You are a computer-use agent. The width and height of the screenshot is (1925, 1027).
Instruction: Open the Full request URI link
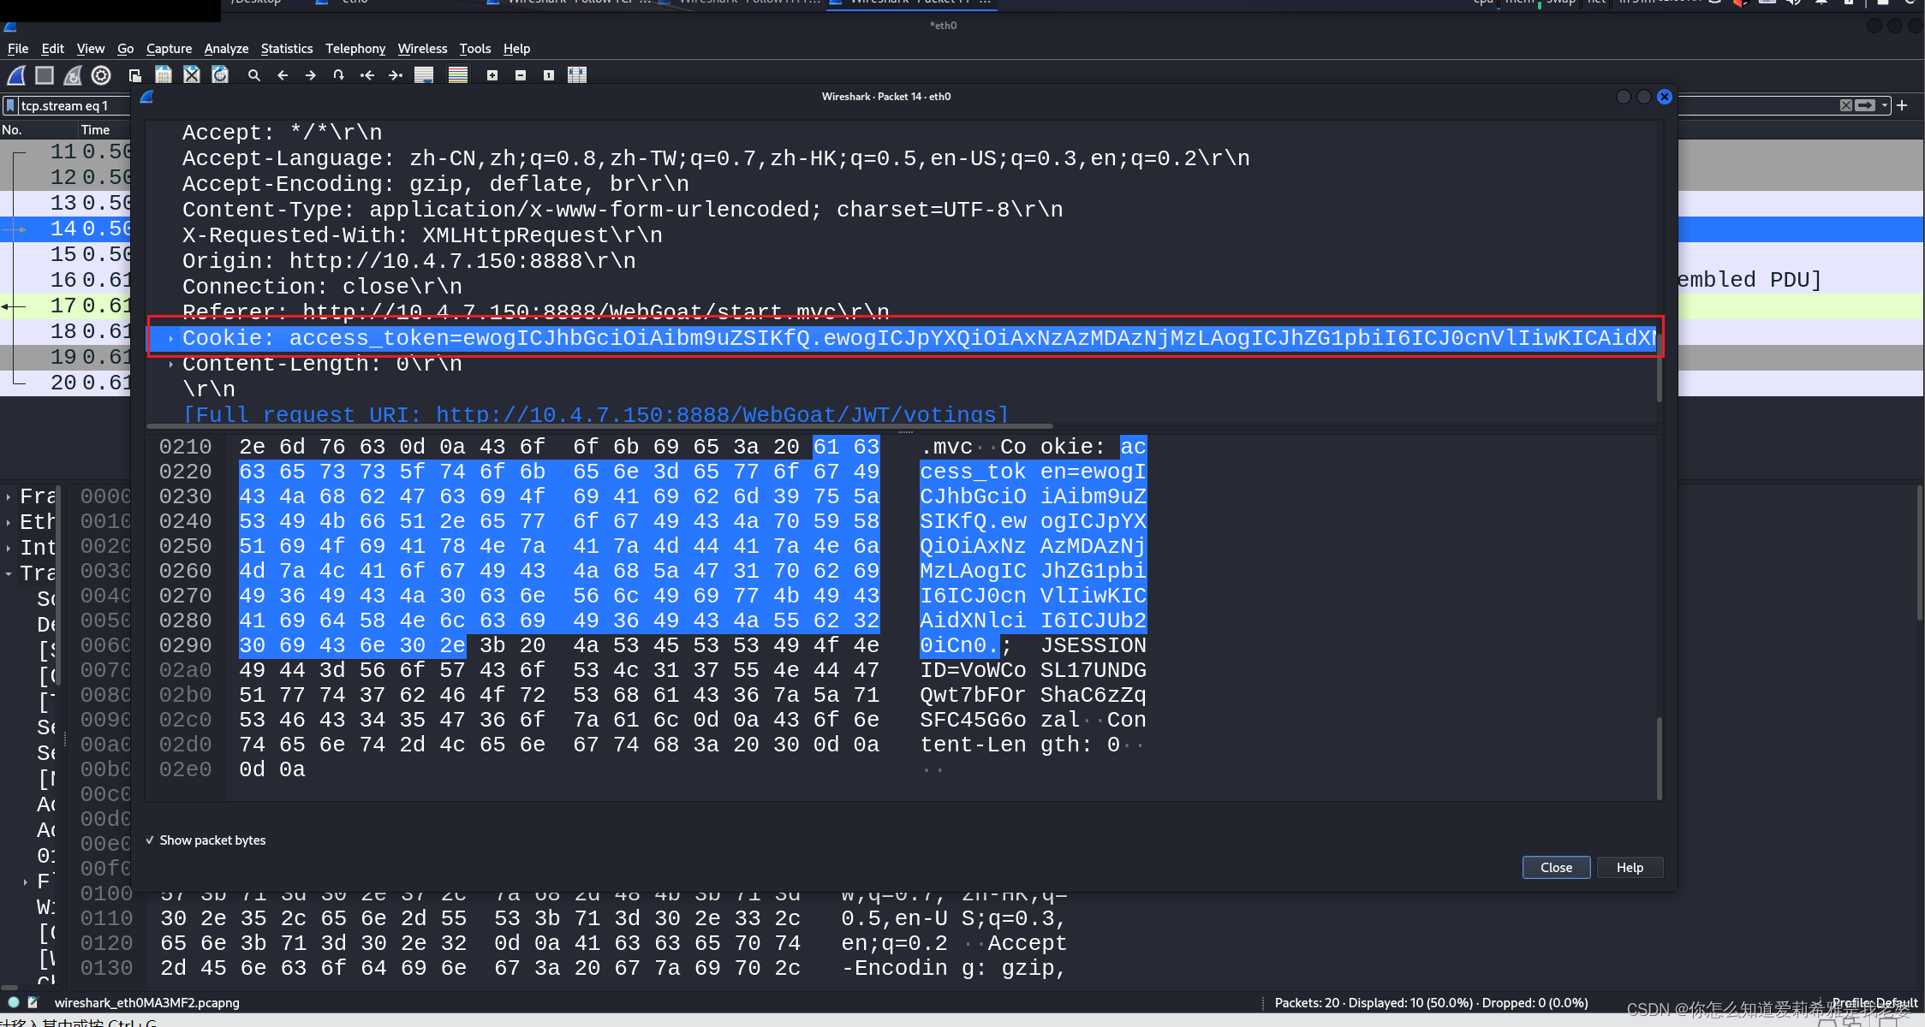click(x=596, y=415)
